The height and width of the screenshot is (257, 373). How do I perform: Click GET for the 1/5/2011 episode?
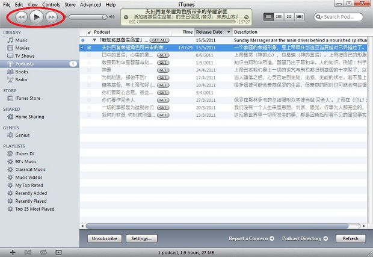pyautogui.click(x=163, y=63)
